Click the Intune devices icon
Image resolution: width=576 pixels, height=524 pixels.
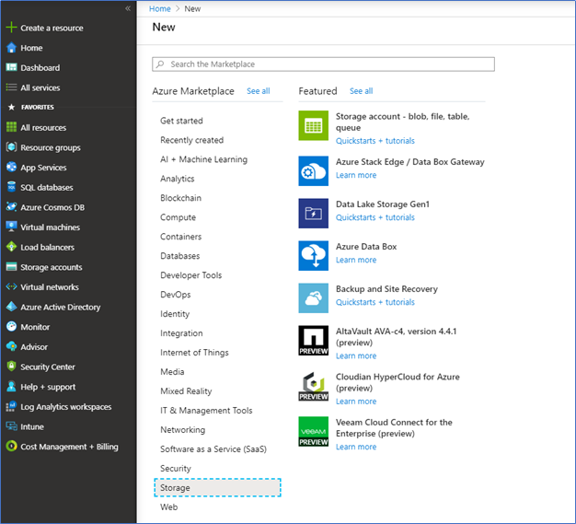pyautogui.click(x=11, y=426)
